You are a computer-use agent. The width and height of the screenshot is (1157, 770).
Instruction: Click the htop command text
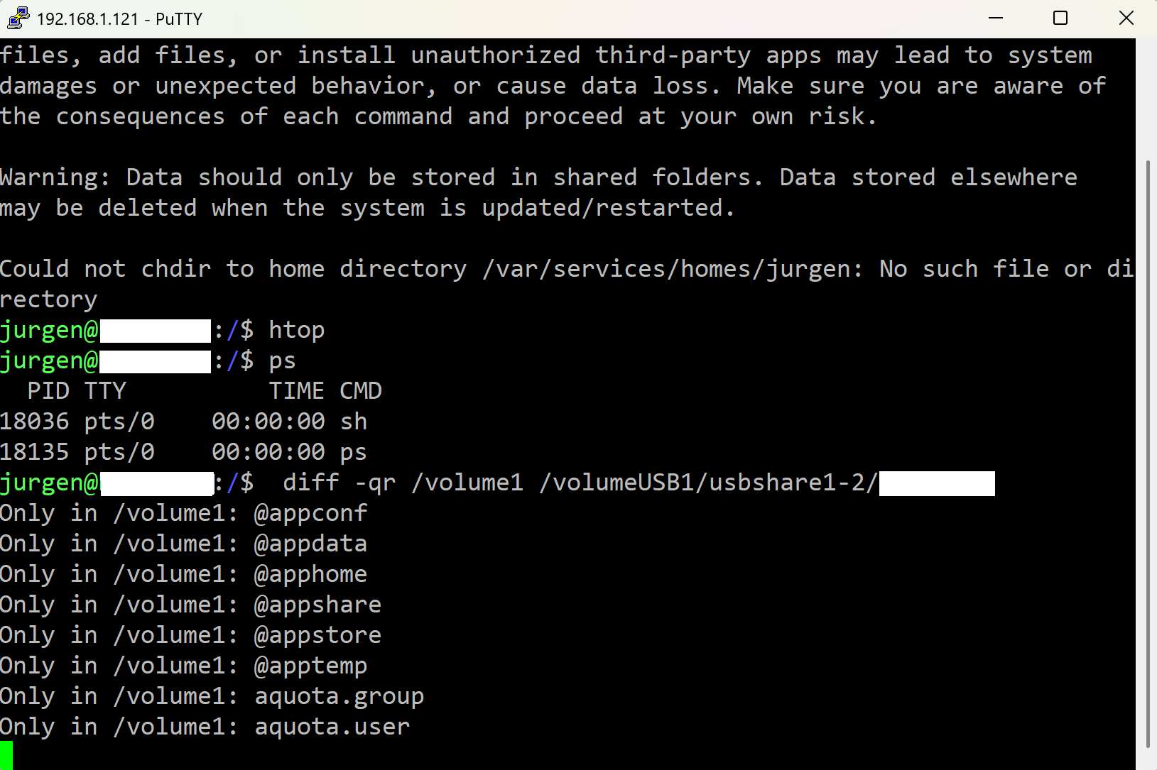pyautogui.click(x=296, y=331)
